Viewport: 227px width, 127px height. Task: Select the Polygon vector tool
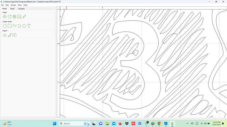(x=24, y=26)
